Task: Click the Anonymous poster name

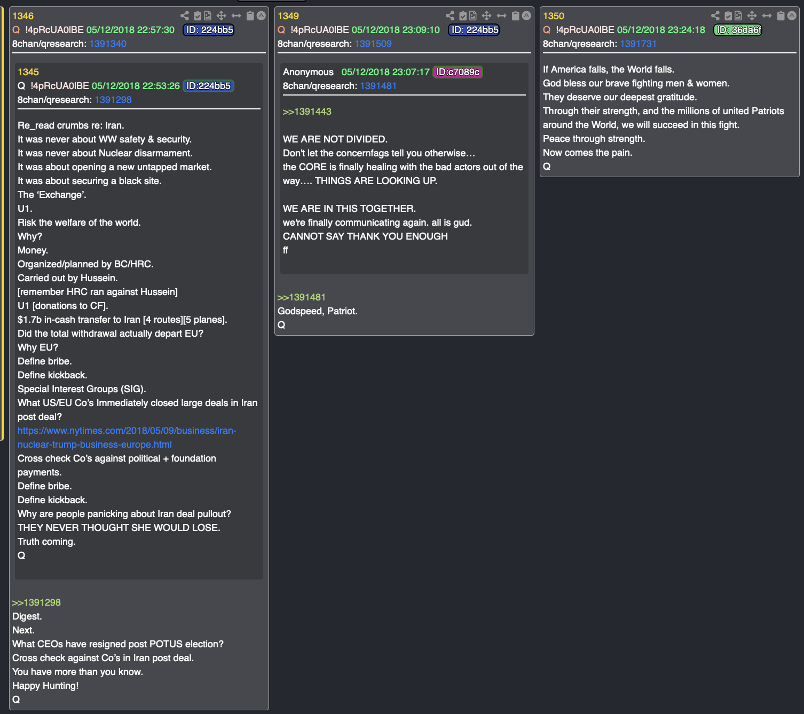Action: click(308, 72)
